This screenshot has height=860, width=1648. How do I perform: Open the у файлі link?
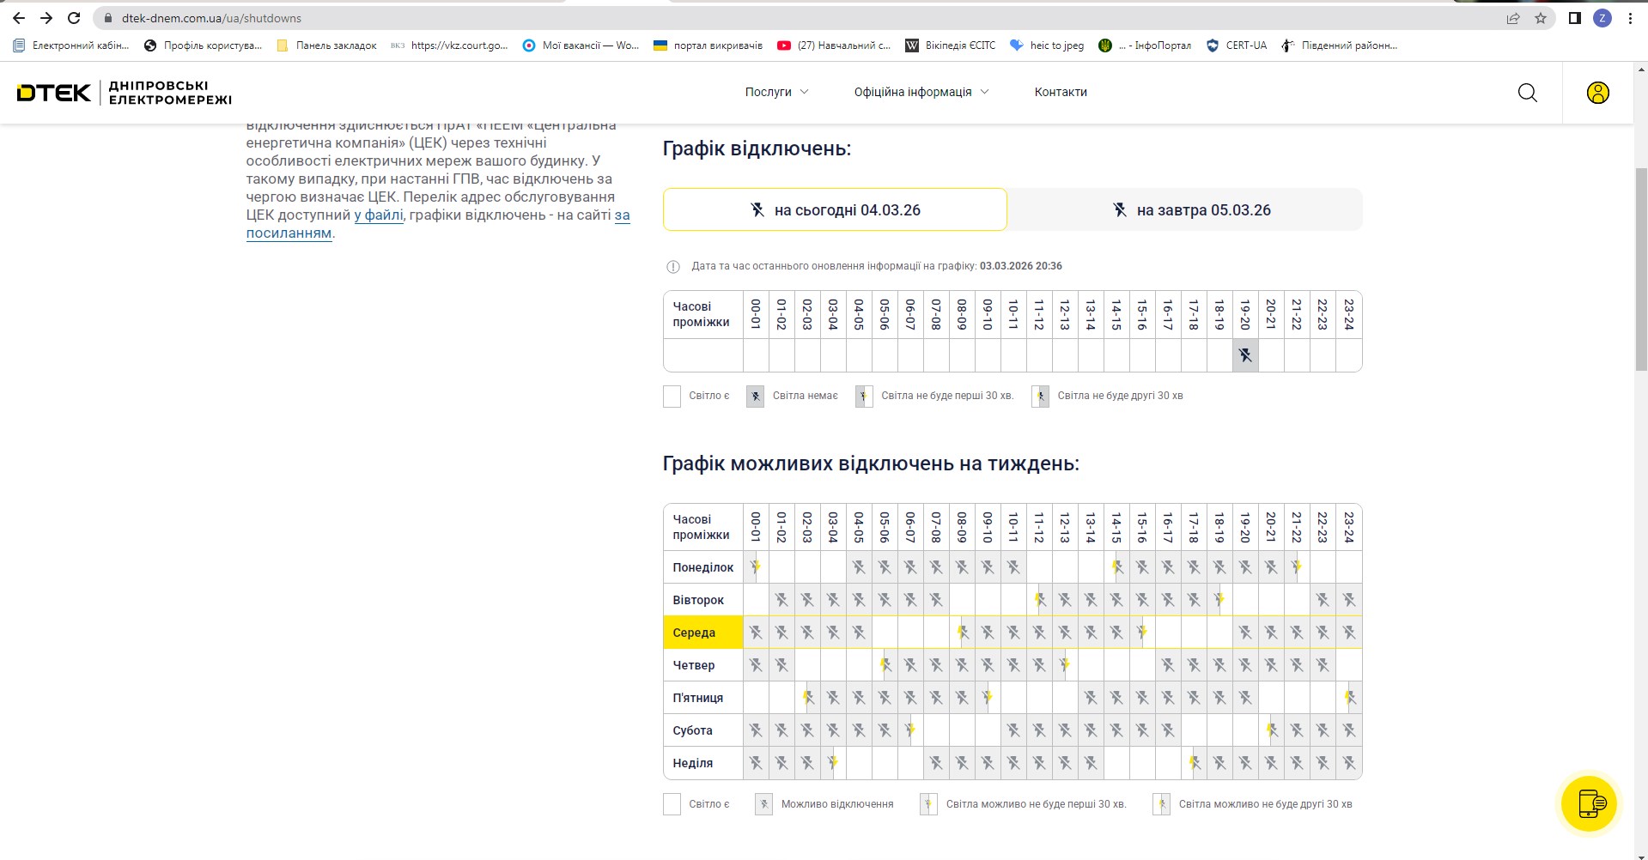(379, 215)
